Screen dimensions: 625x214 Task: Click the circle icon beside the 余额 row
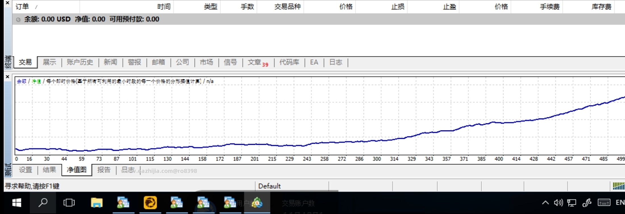pos(18,20)
